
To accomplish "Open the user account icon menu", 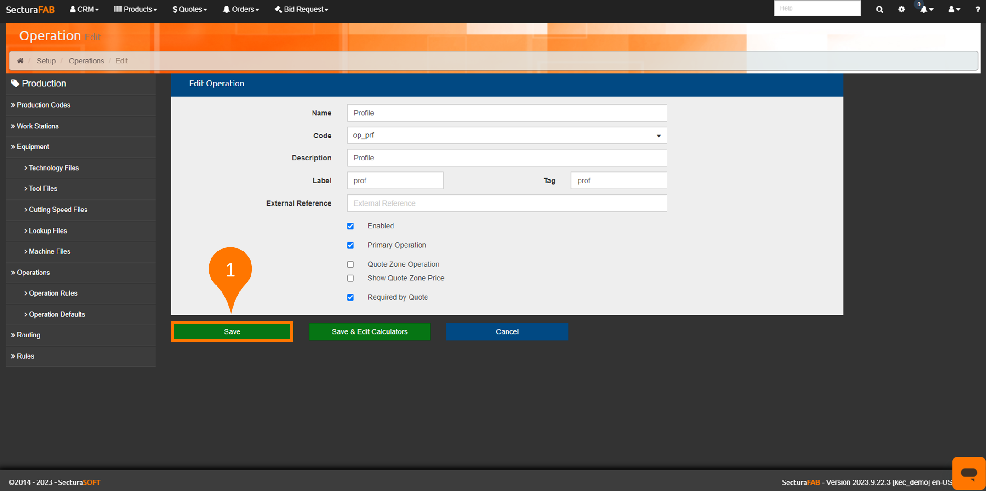I will (954, 9).
